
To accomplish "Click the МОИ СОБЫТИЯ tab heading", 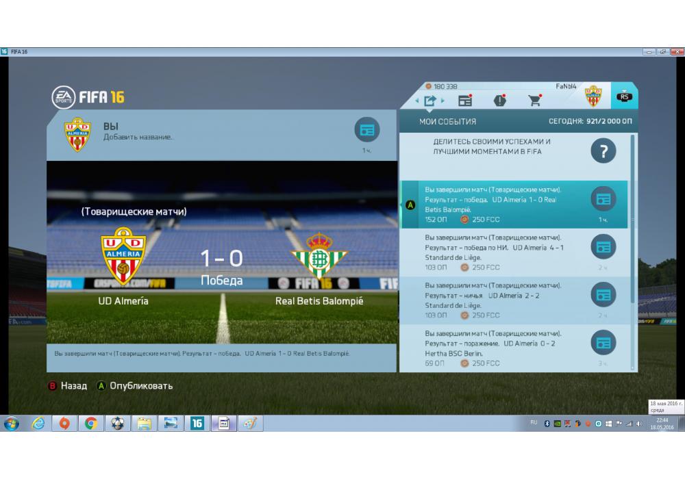I will 447,122.
